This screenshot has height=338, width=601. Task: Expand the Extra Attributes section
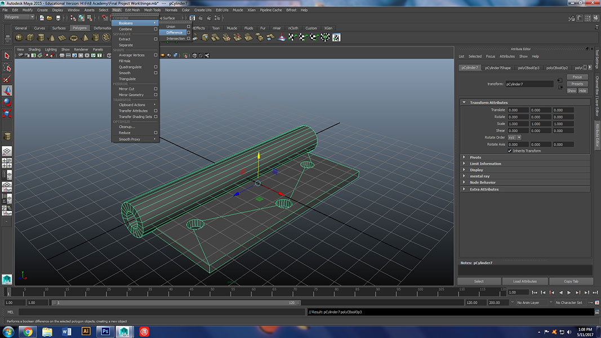point(464,189)
